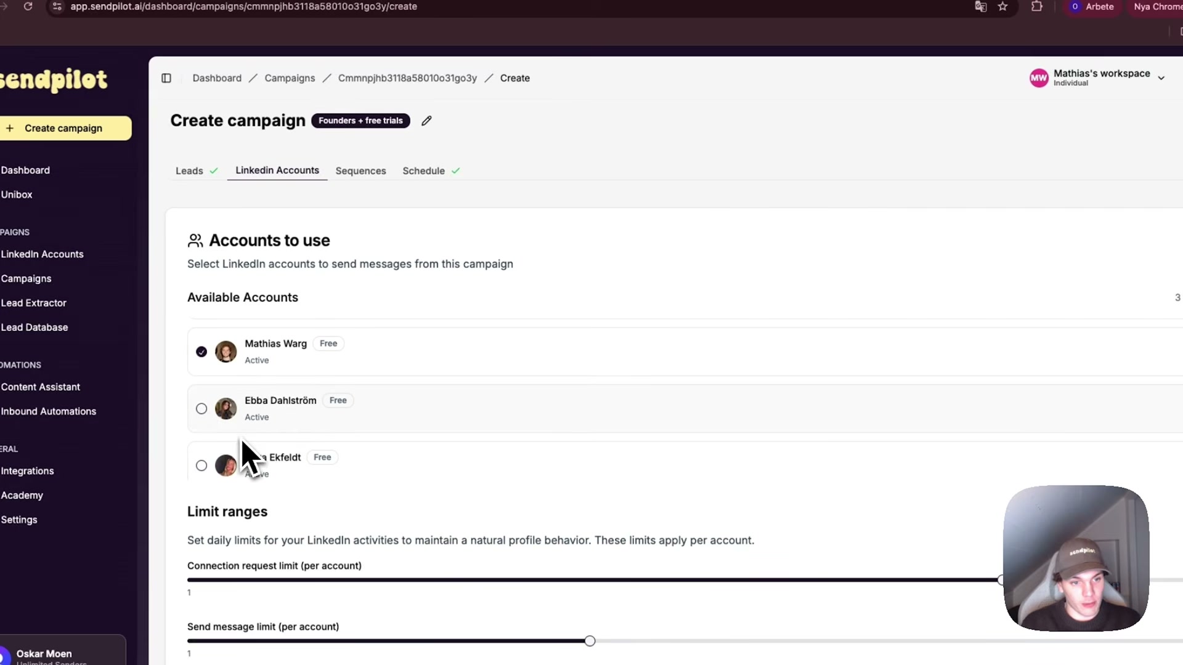
Task: Click the Send message limit slider handle
Action: point(590,641)
